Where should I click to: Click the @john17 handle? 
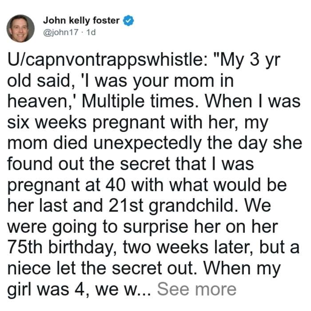click(61, 32)
